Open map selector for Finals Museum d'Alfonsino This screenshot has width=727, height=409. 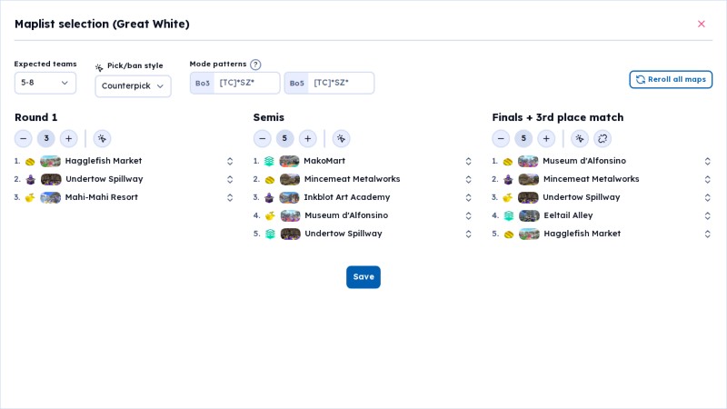click(x=707, y=161)
